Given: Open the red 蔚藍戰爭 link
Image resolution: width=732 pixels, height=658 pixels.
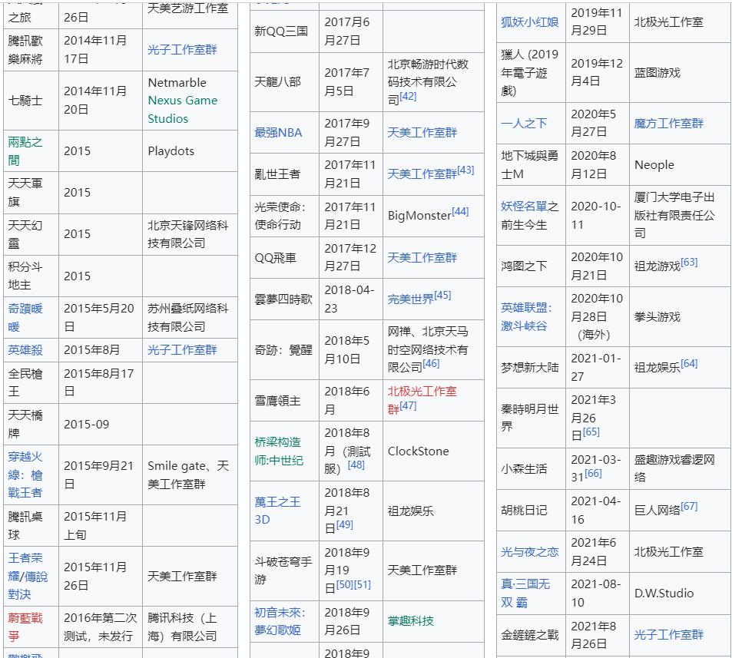Looking at the screenshot, I should click(25, 627).
